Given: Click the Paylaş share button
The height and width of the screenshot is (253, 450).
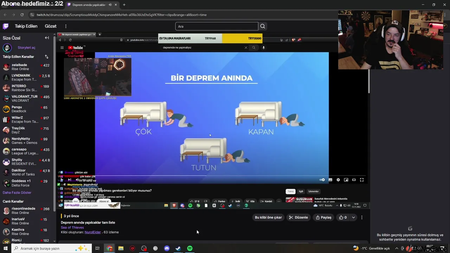Looking at the screenshot, I should tap(323, 218).
